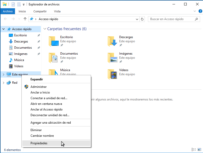Select the Descargas folder icon in content
The image size is (203, 153).
click(x=112, y=41)
